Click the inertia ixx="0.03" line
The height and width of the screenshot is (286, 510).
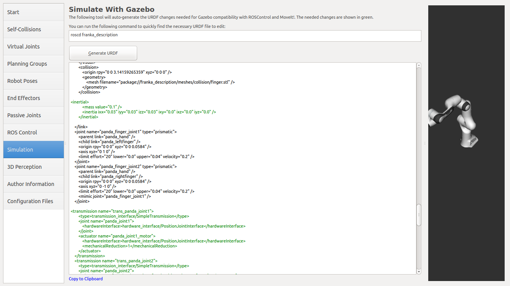coord(149,112)
